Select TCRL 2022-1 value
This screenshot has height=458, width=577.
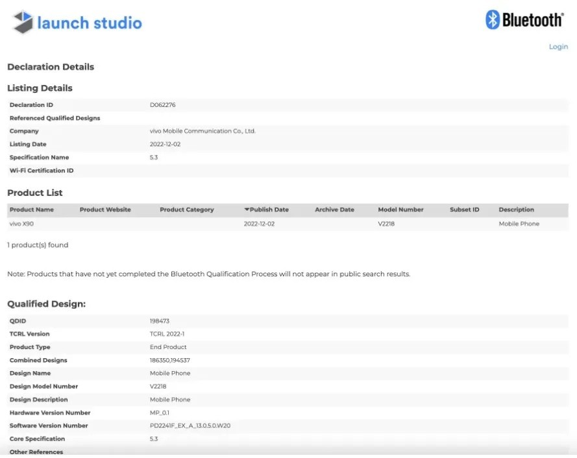167,334
